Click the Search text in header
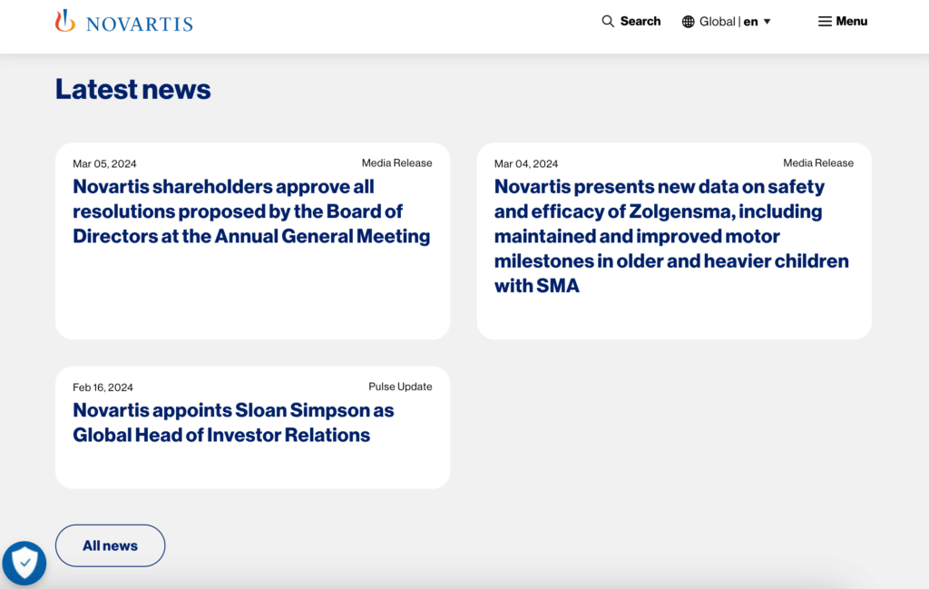The width and height of the screenshot is (929, 589). tap(641, 21)
